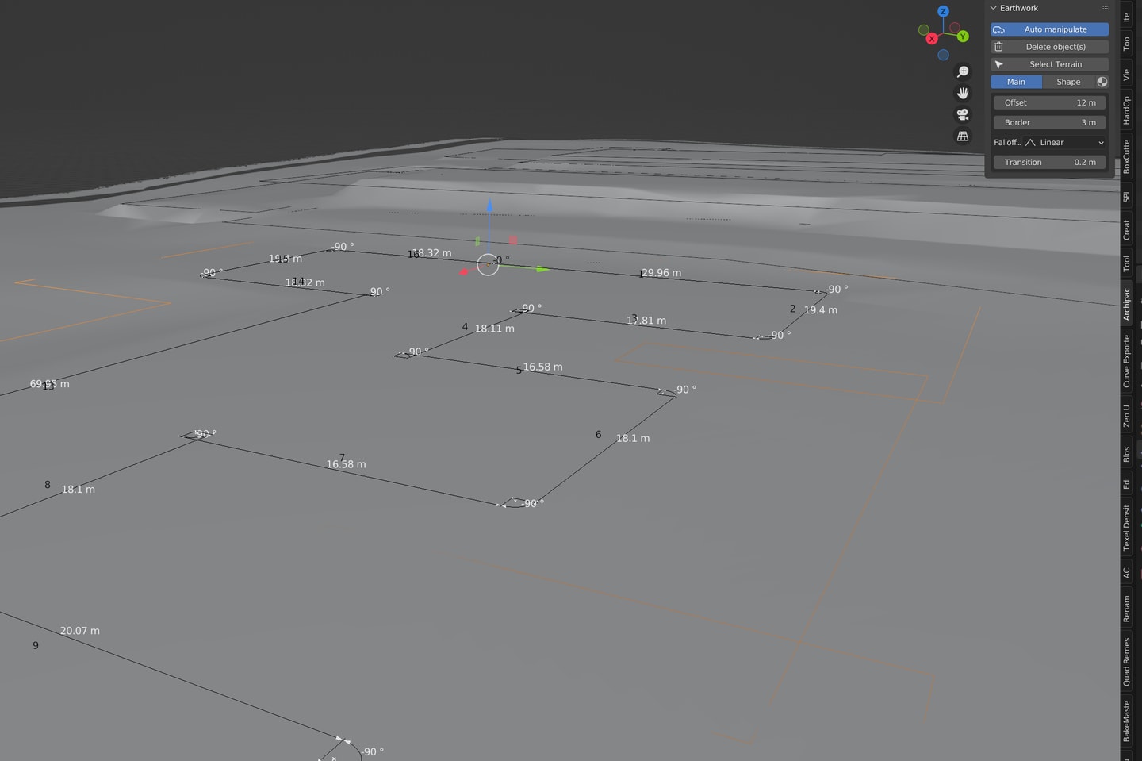The image size is (1142, 761).
Task: Click the 18.11 m dimension label
Action: click(x=495, y=328)
